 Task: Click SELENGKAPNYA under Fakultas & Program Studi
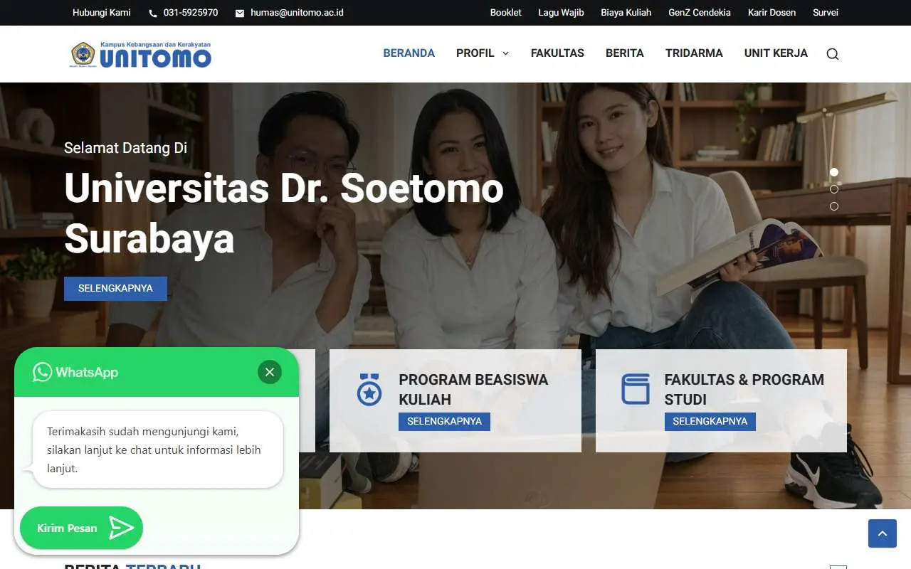coord(710,422)
